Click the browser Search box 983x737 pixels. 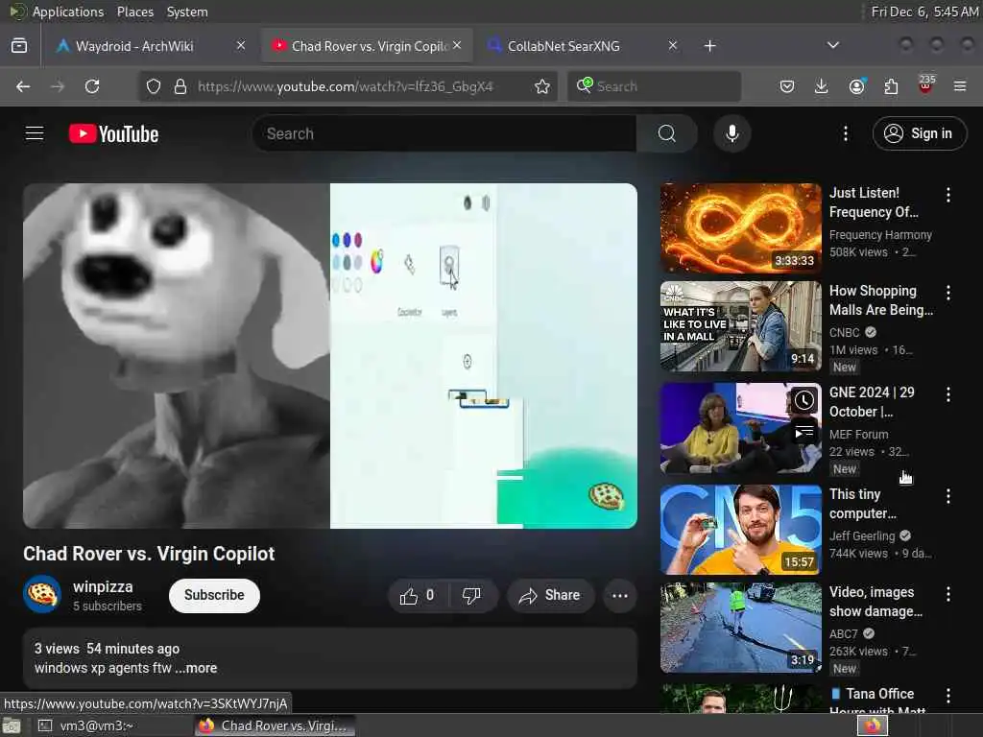click(x=655, y=86)
